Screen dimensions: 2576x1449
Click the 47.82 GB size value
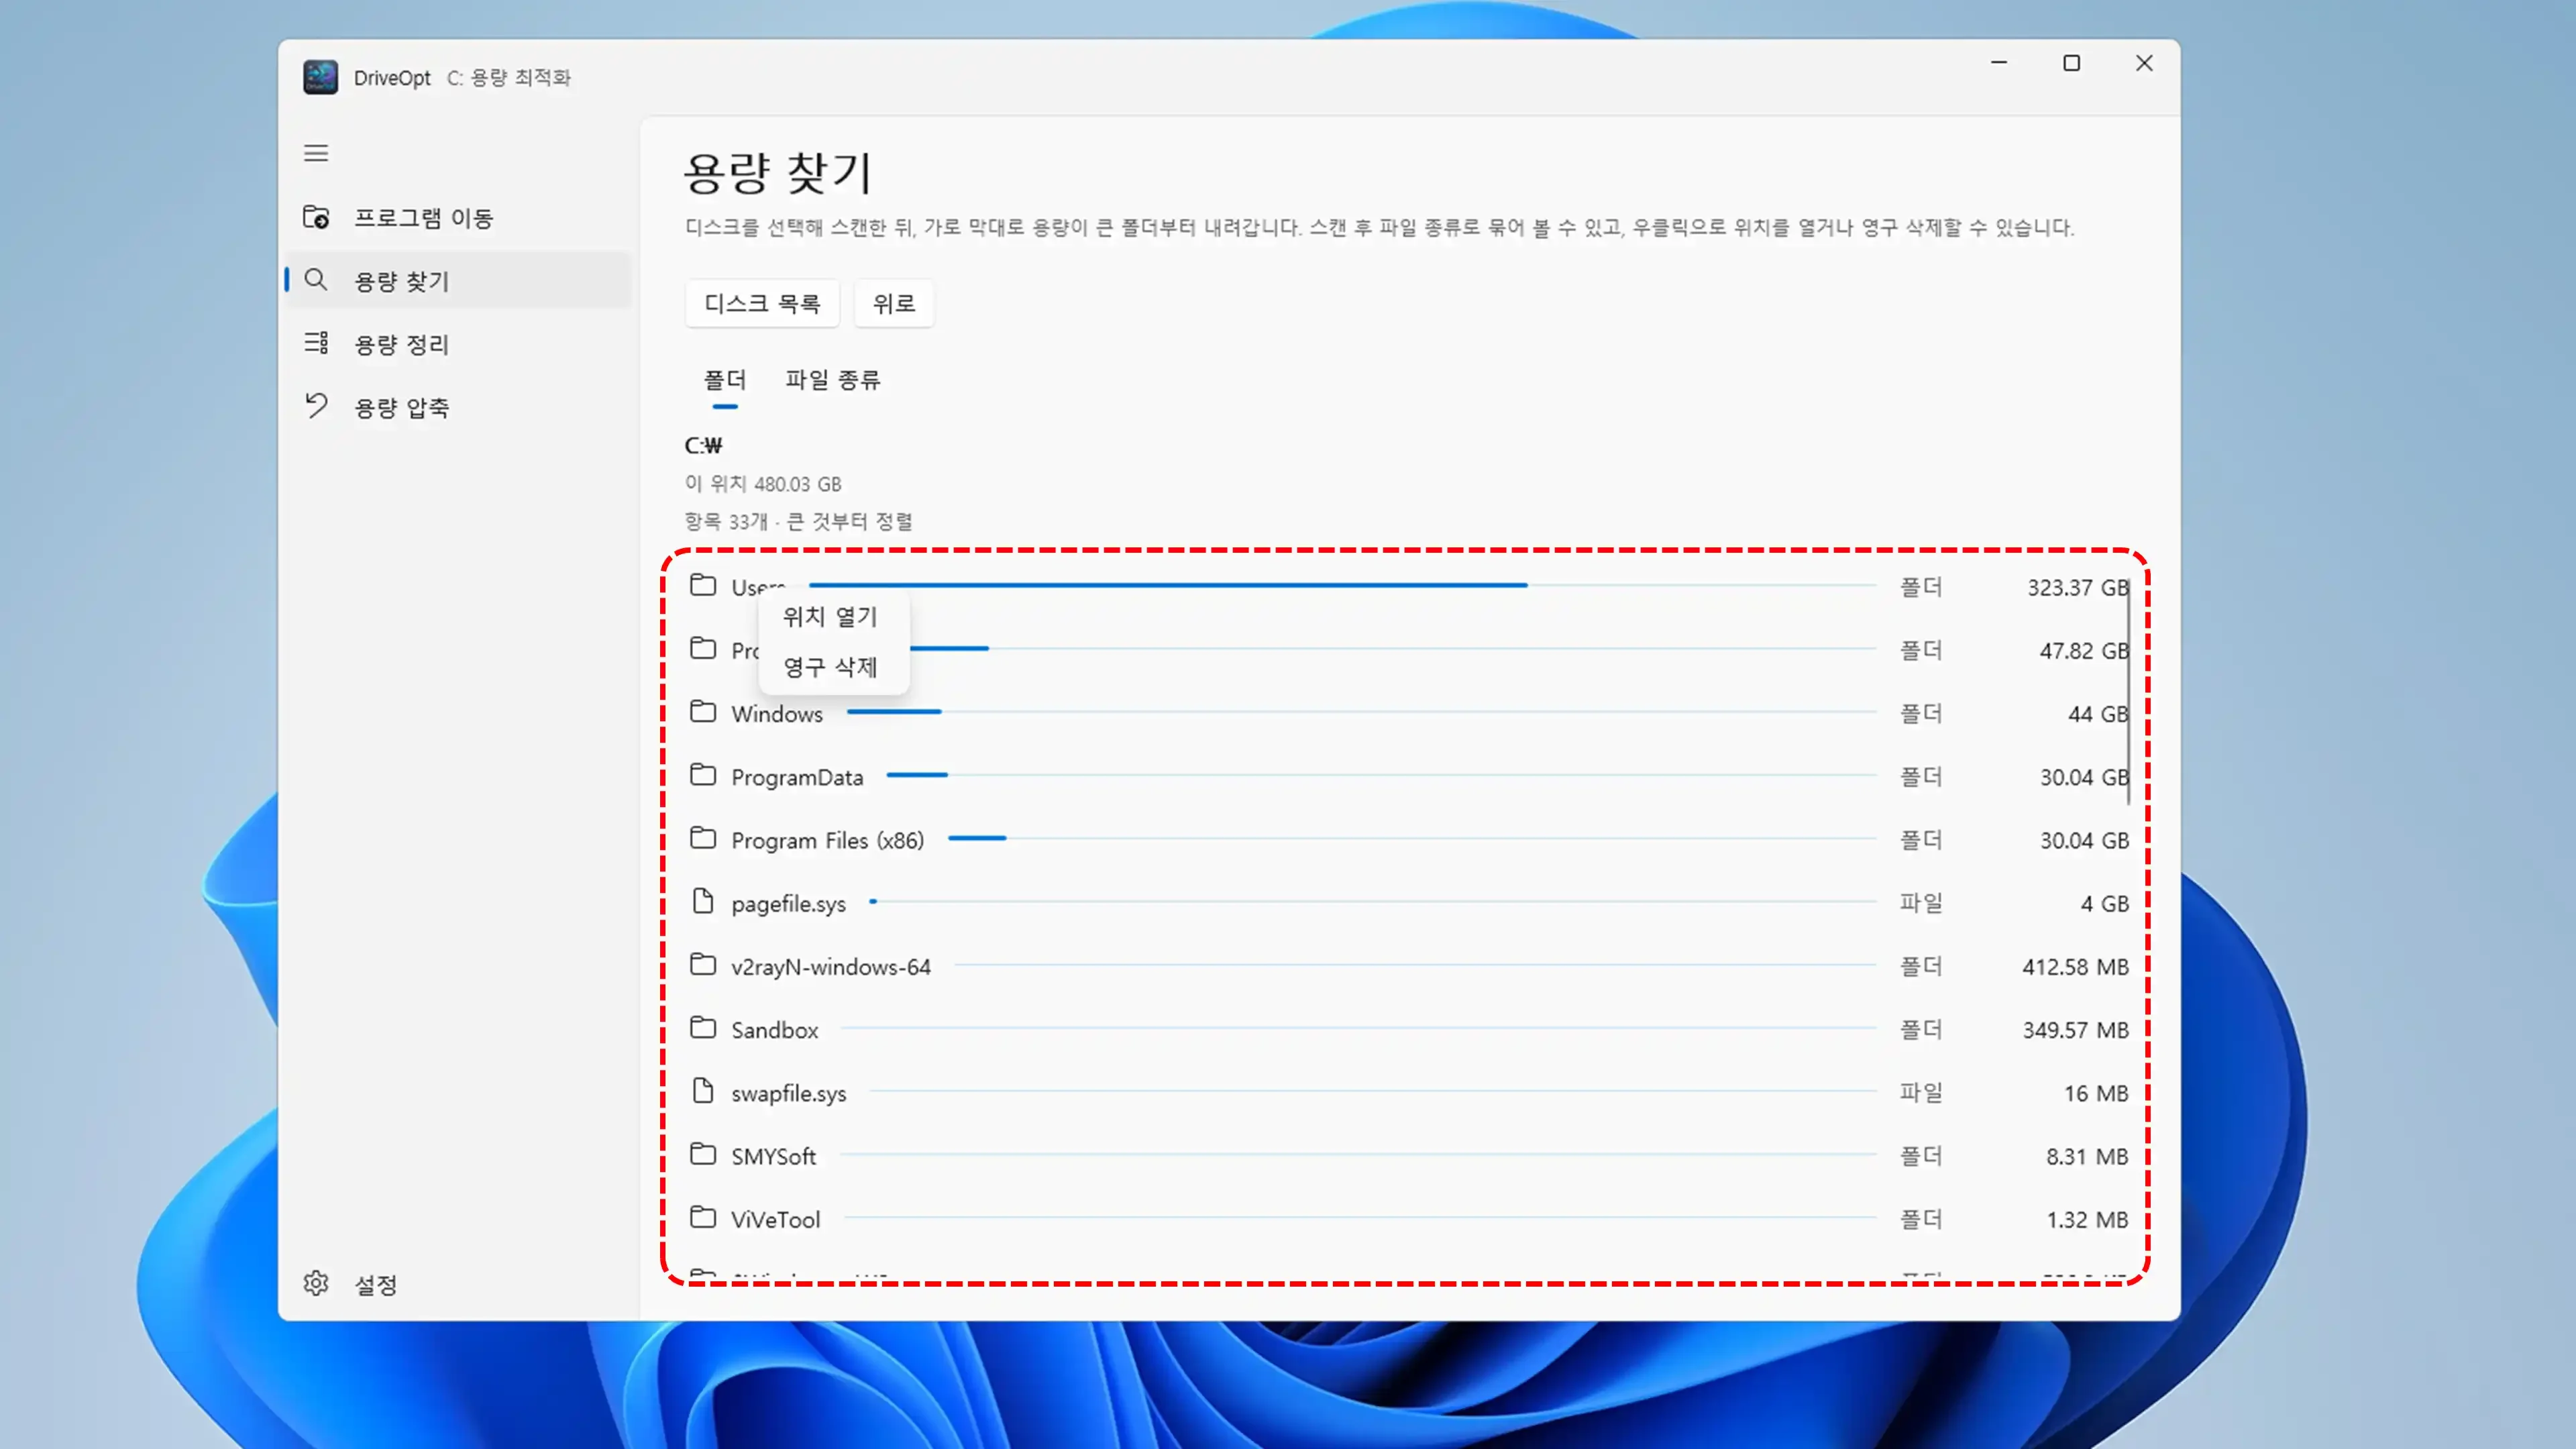point(2084,650)
